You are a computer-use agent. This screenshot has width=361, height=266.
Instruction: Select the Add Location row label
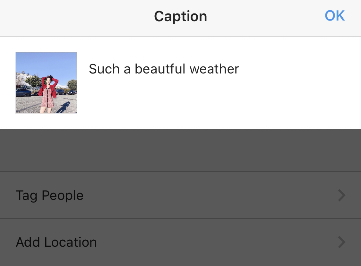(x=56, y=242)
